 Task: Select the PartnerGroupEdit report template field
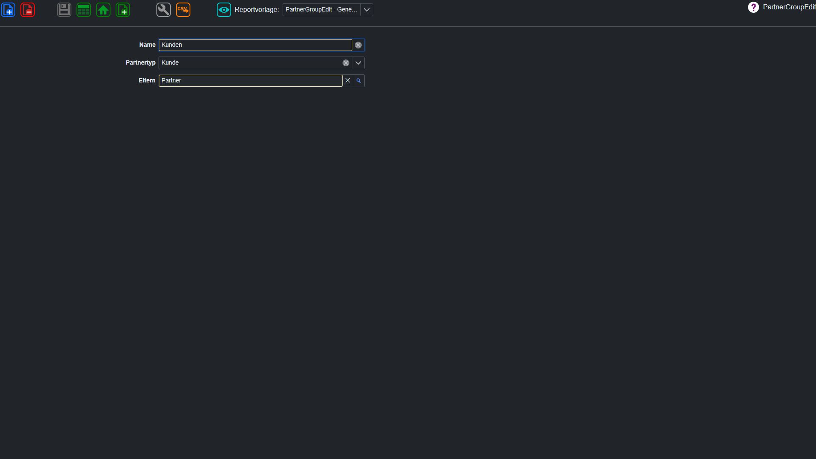point(321,10)
